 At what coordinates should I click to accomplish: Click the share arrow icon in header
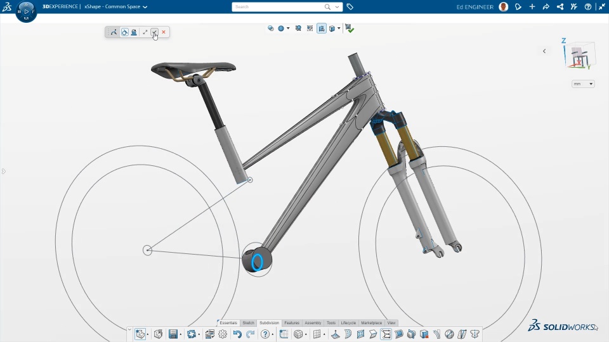point(546,6)
